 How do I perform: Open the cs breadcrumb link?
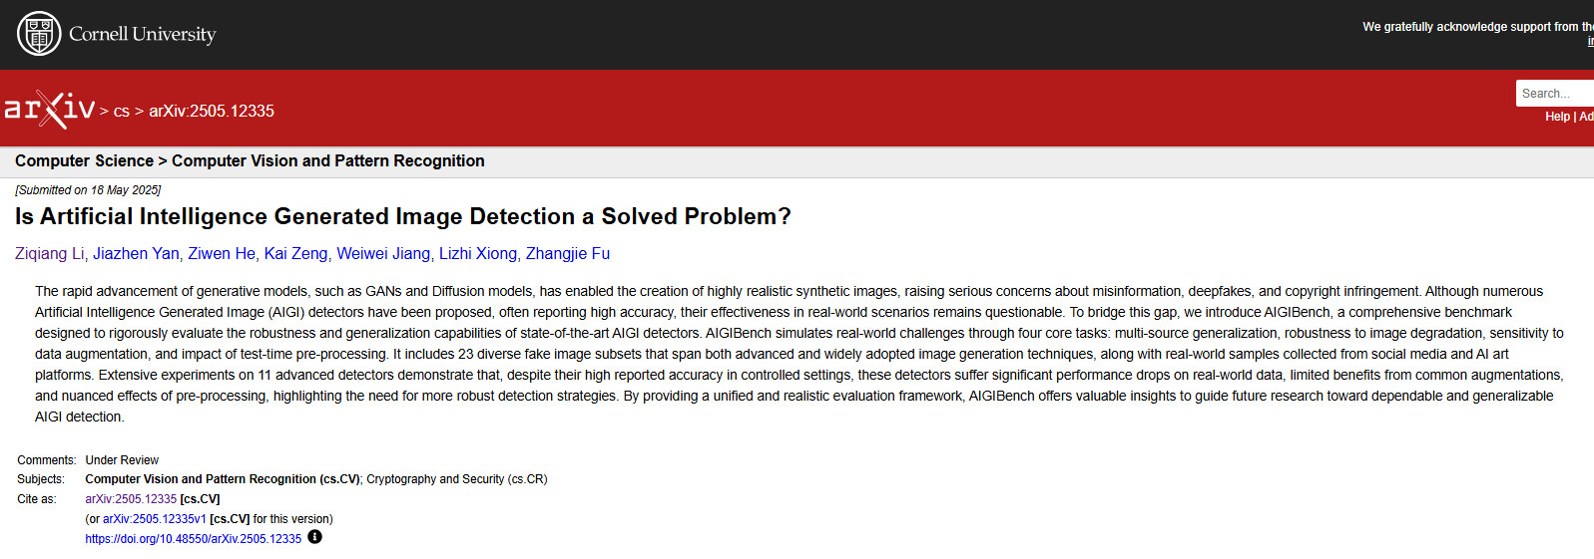(121, 112)
